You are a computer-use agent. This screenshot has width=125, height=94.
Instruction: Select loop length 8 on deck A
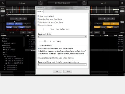point(25,19)
